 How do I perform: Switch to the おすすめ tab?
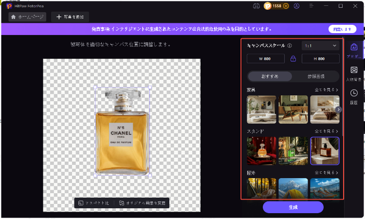coord(270,76)
